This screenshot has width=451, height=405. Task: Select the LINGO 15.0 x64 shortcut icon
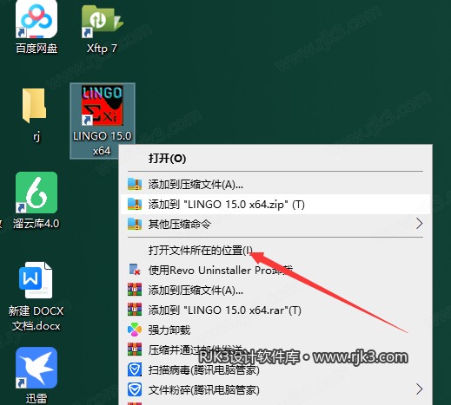click(x=103, y=121)
